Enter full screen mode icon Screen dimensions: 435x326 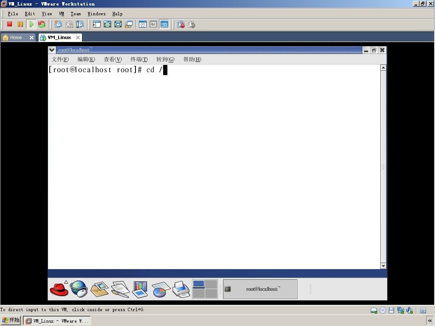point(118,24)
